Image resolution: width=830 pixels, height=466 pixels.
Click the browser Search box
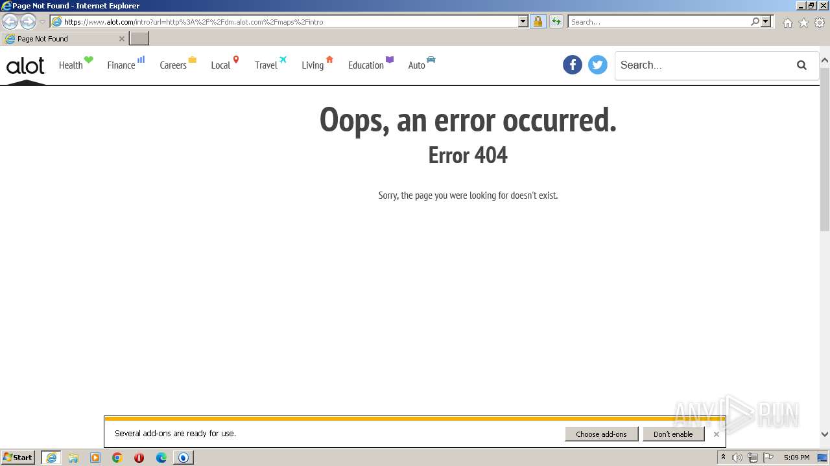point(659,21)
